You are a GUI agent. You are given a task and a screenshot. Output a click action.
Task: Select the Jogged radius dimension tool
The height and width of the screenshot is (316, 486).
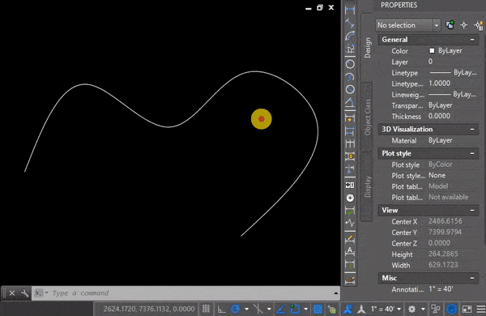coord(350,77)
